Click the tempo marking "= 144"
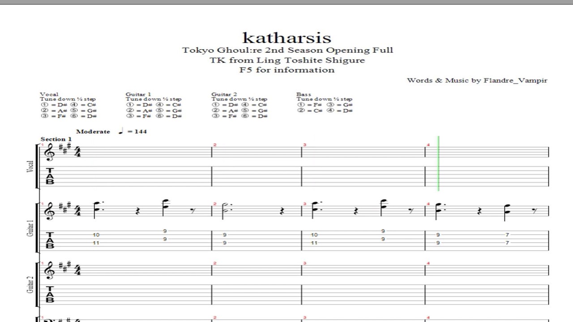Image resolution: width=573 pixels, height=322 pixels. 137,131
